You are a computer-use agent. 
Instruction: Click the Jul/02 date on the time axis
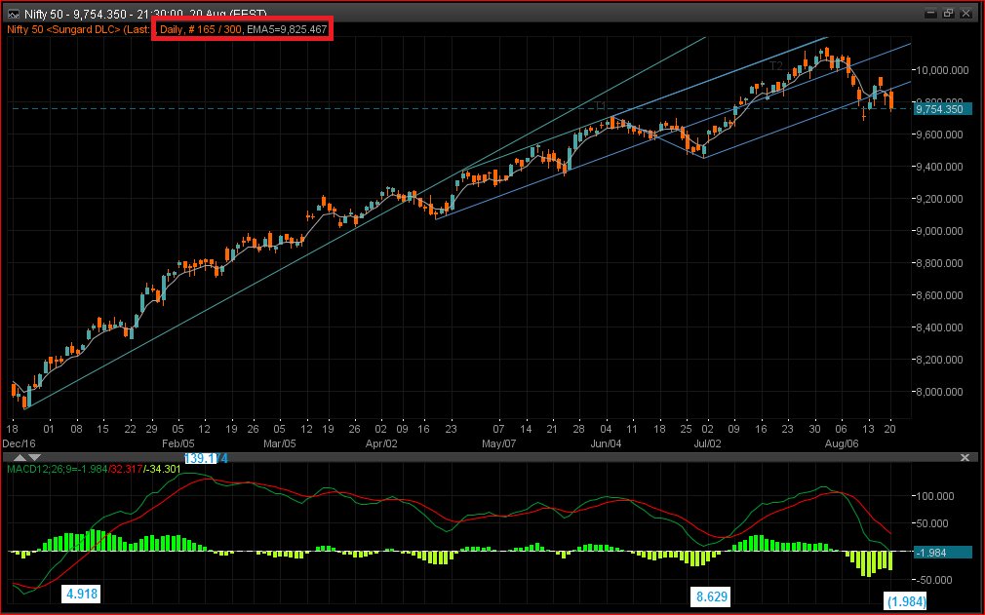[x=707, y=443]
